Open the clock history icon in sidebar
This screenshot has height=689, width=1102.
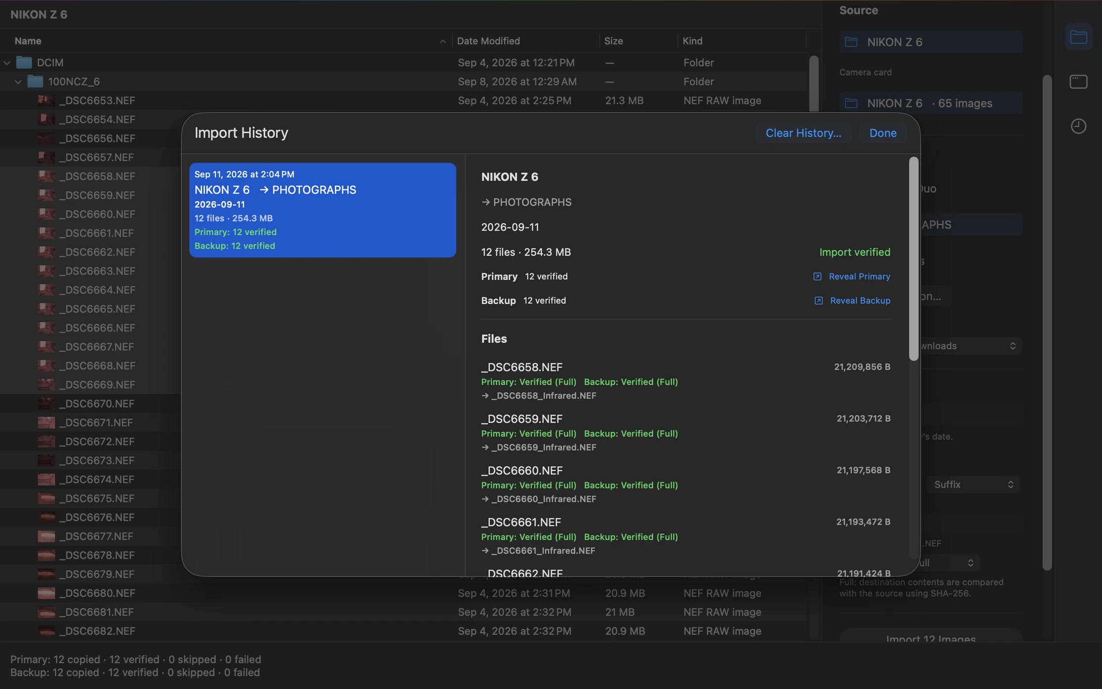click(x=1078, y=126)
